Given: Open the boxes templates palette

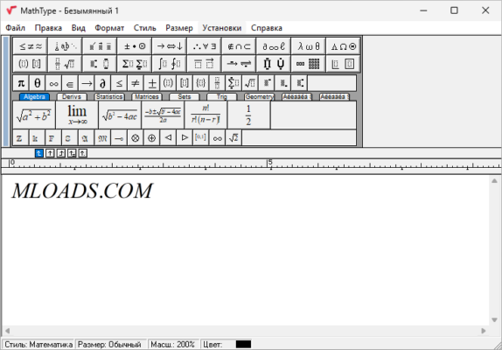Looking at the screenshot, I should pyautogui.click(x=344, y=64).
